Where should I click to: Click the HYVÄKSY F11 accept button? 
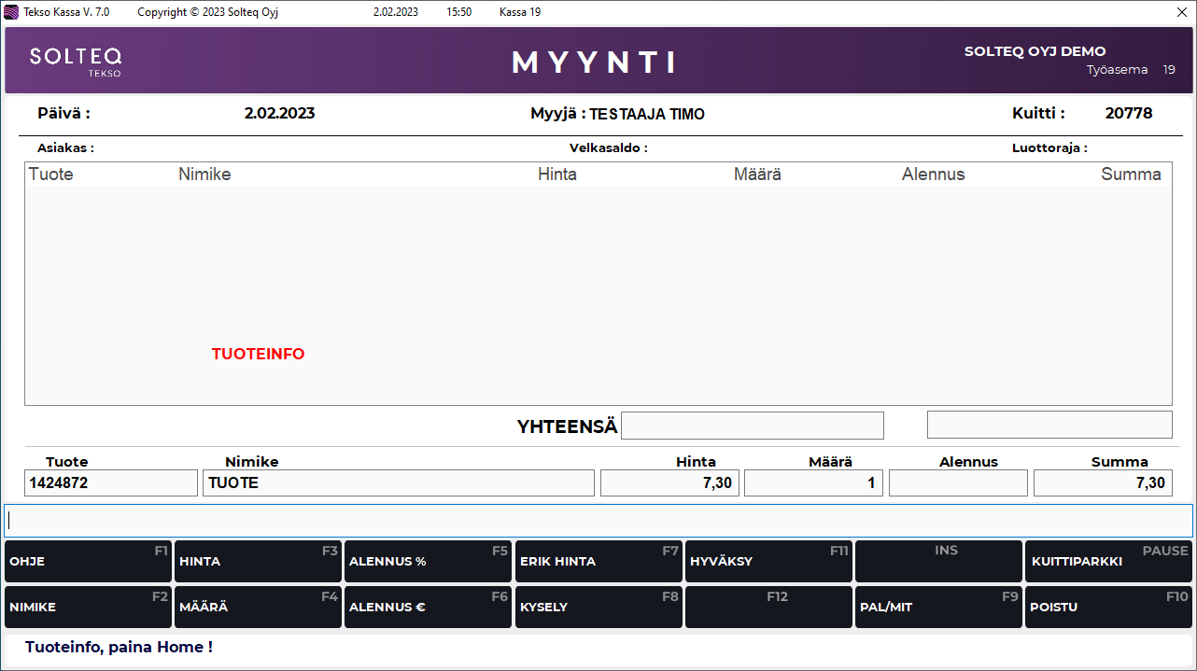tap(767, 561)
